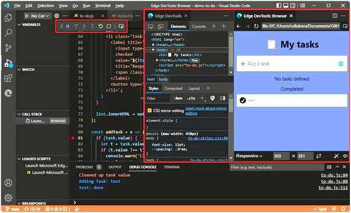This screenshot has height=213, width=351.
Task: Open Microsoft Edge Tools view in activity bar
Action: point(8,93)
